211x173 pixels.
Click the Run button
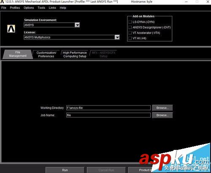point(65,170)
